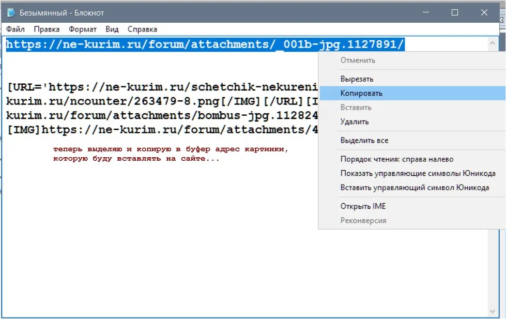Click the scrollbar up arrow
The image size is (506, 319).
(x=493, y=43)
